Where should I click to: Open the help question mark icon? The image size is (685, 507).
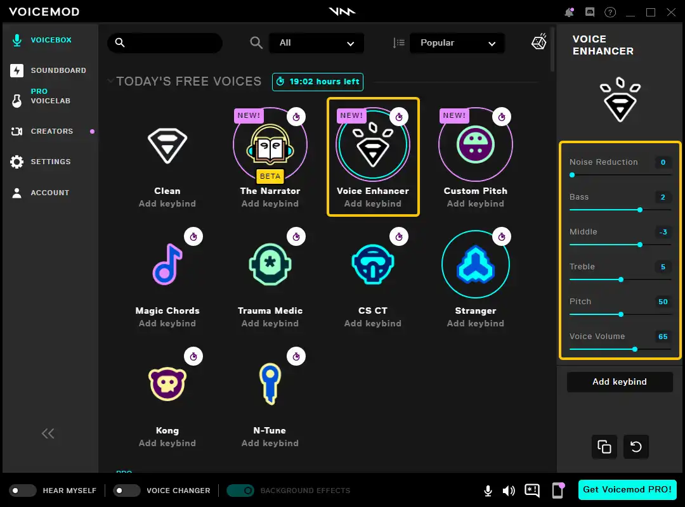click(610, 12)
